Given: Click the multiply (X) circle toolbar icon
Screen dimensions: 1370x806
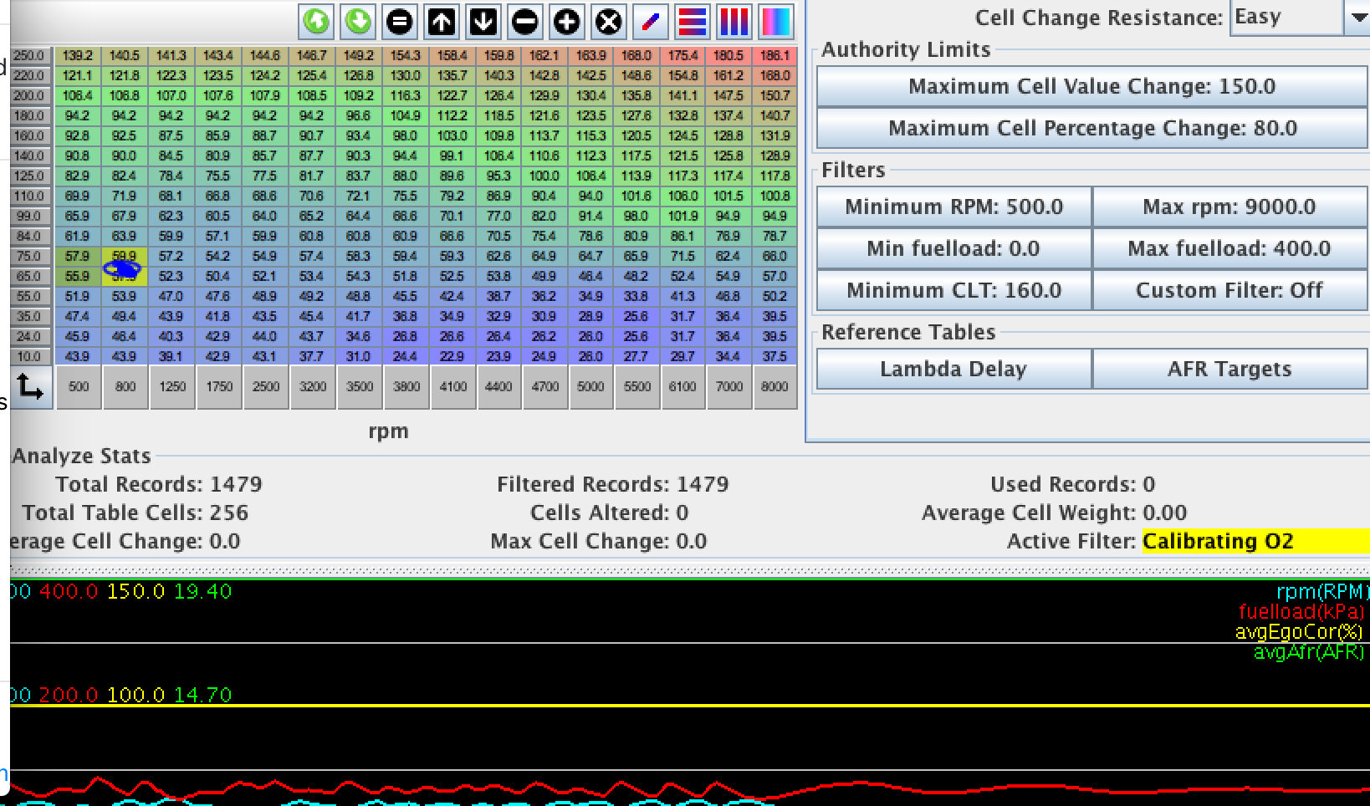Looking at the screenshot, I should tap(609, 21).
